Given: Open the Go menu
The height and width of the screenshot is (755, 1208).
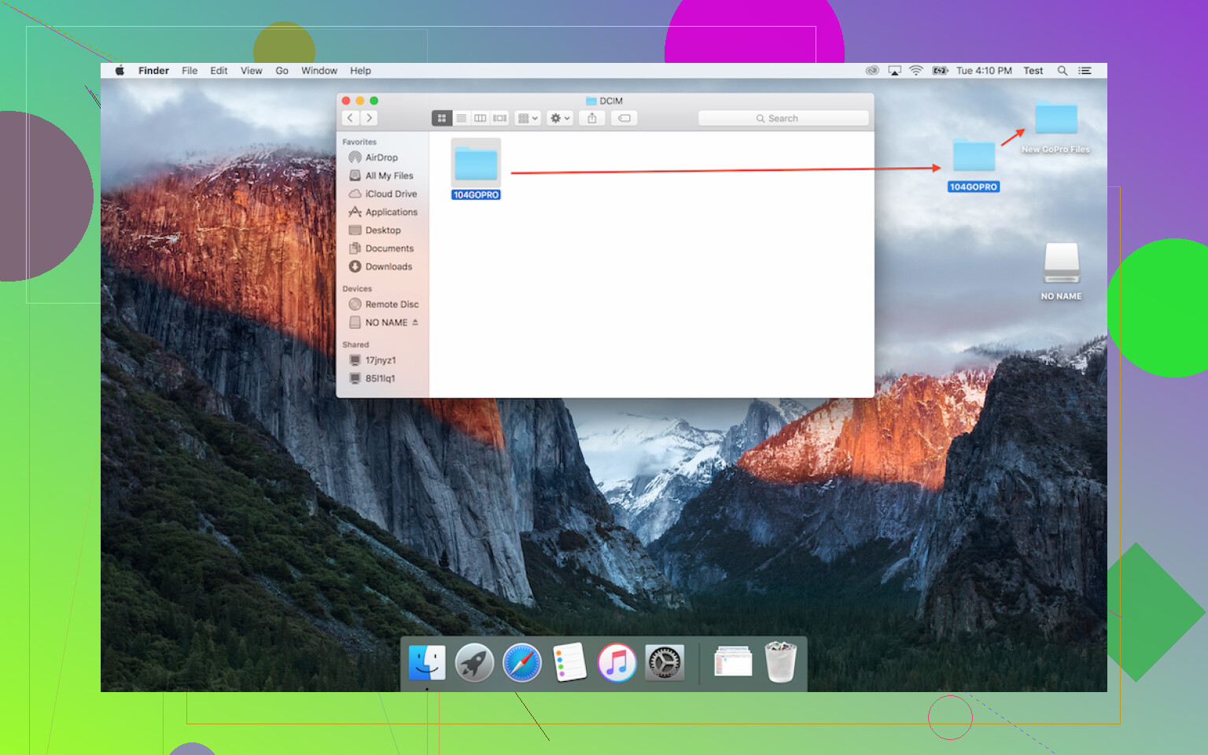Looking at the screenshot, I should point(282,71).
